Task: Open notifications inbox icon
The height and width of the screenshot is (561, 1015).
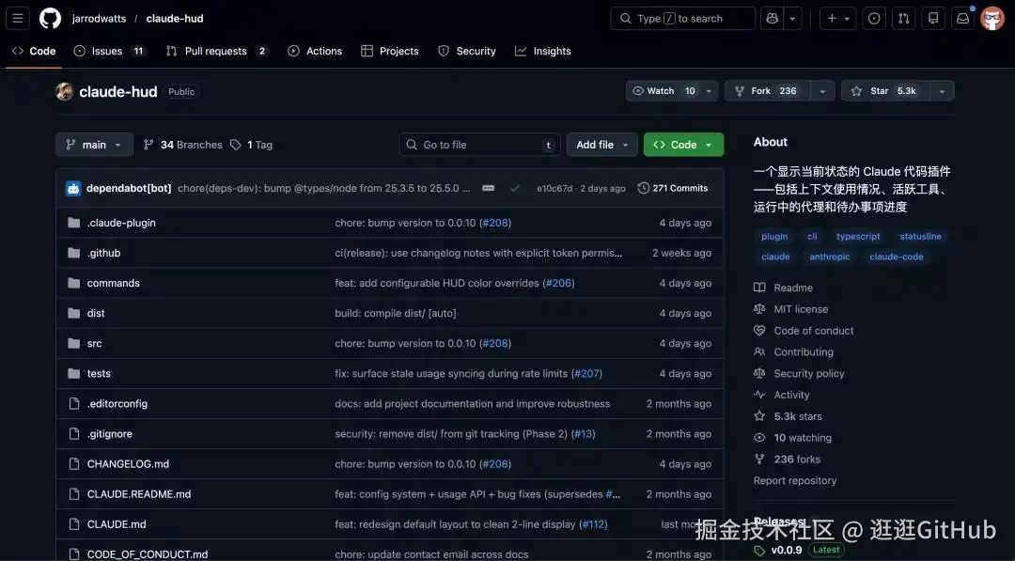Action: [x=963, y=18]
